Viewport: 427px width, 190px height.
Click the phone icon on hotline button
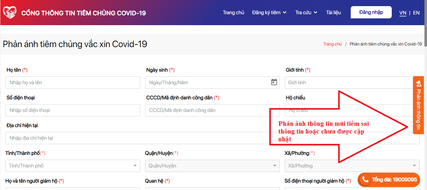pyautogui.click(x=365, y=180)
